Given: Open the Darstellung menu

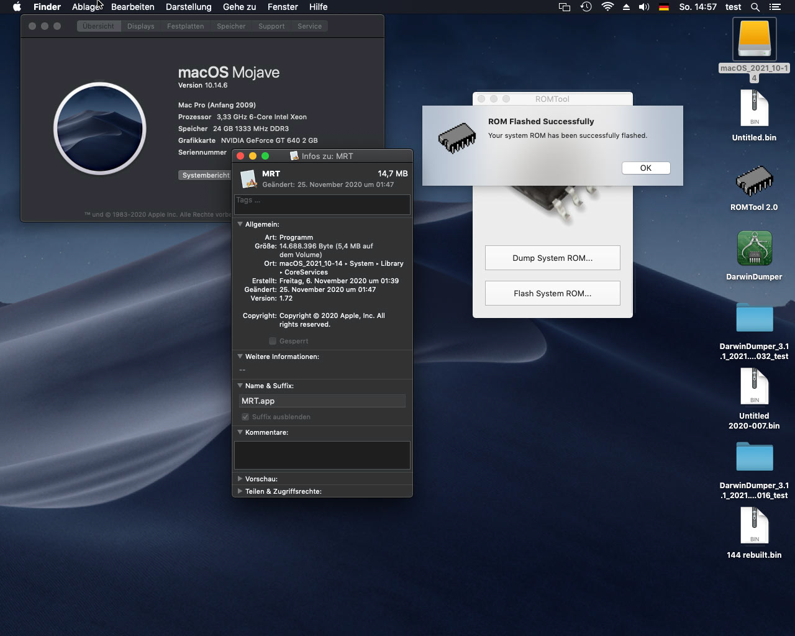Looking at the screenshot, I should pyautogui.click(x=188, y=7).
